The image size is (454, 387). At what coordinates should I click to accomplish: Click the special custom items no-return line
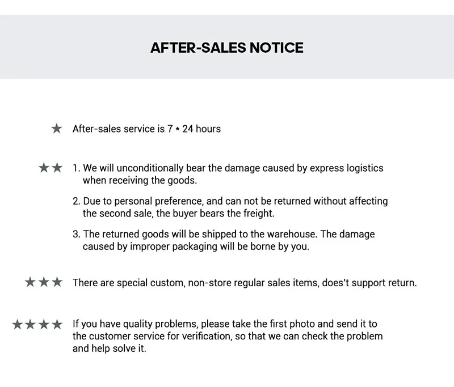245,283
